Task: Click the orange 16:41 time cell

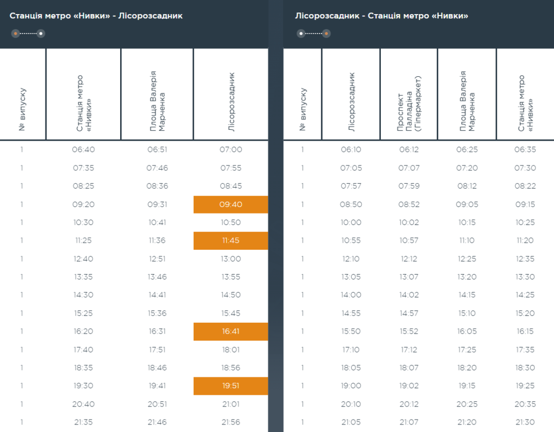Action: [x=230, y=331]
